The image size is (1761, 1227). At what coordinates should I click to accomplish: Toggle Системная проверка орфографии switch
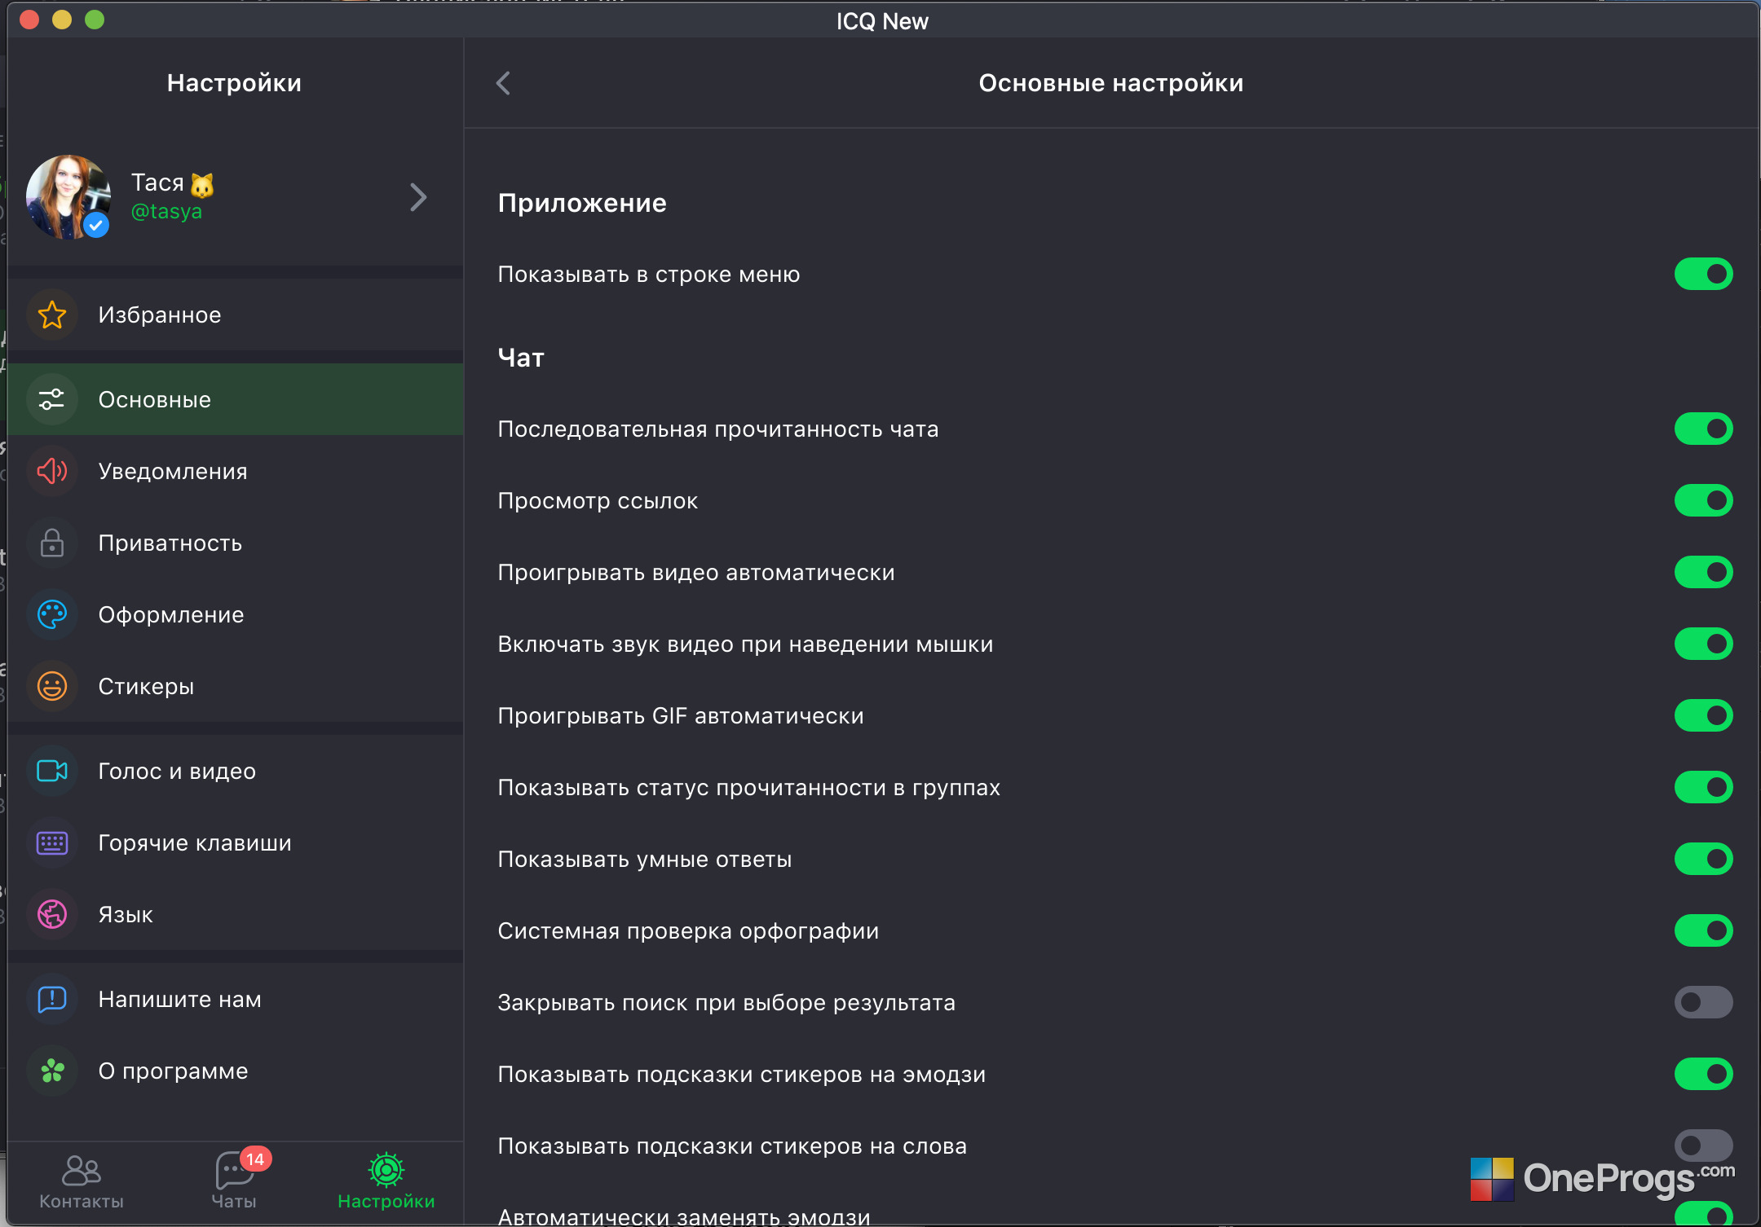(1703, 930)
